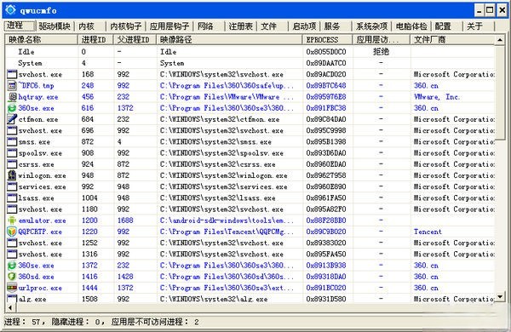511x332 pixels.
Task: Switch to the 网络 tab
Action: click(x=209, y=26)
